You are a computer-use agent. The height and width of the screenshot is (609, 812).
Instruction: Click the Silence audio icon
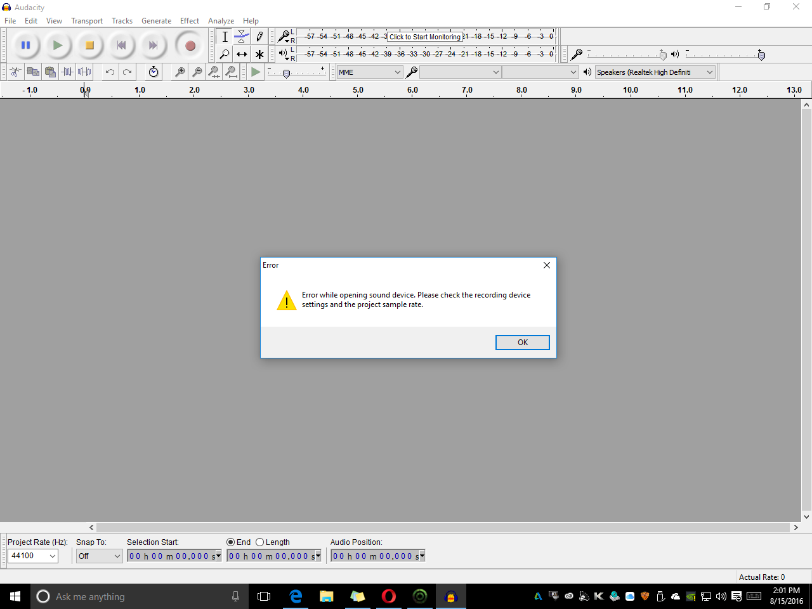pos(84,72)
